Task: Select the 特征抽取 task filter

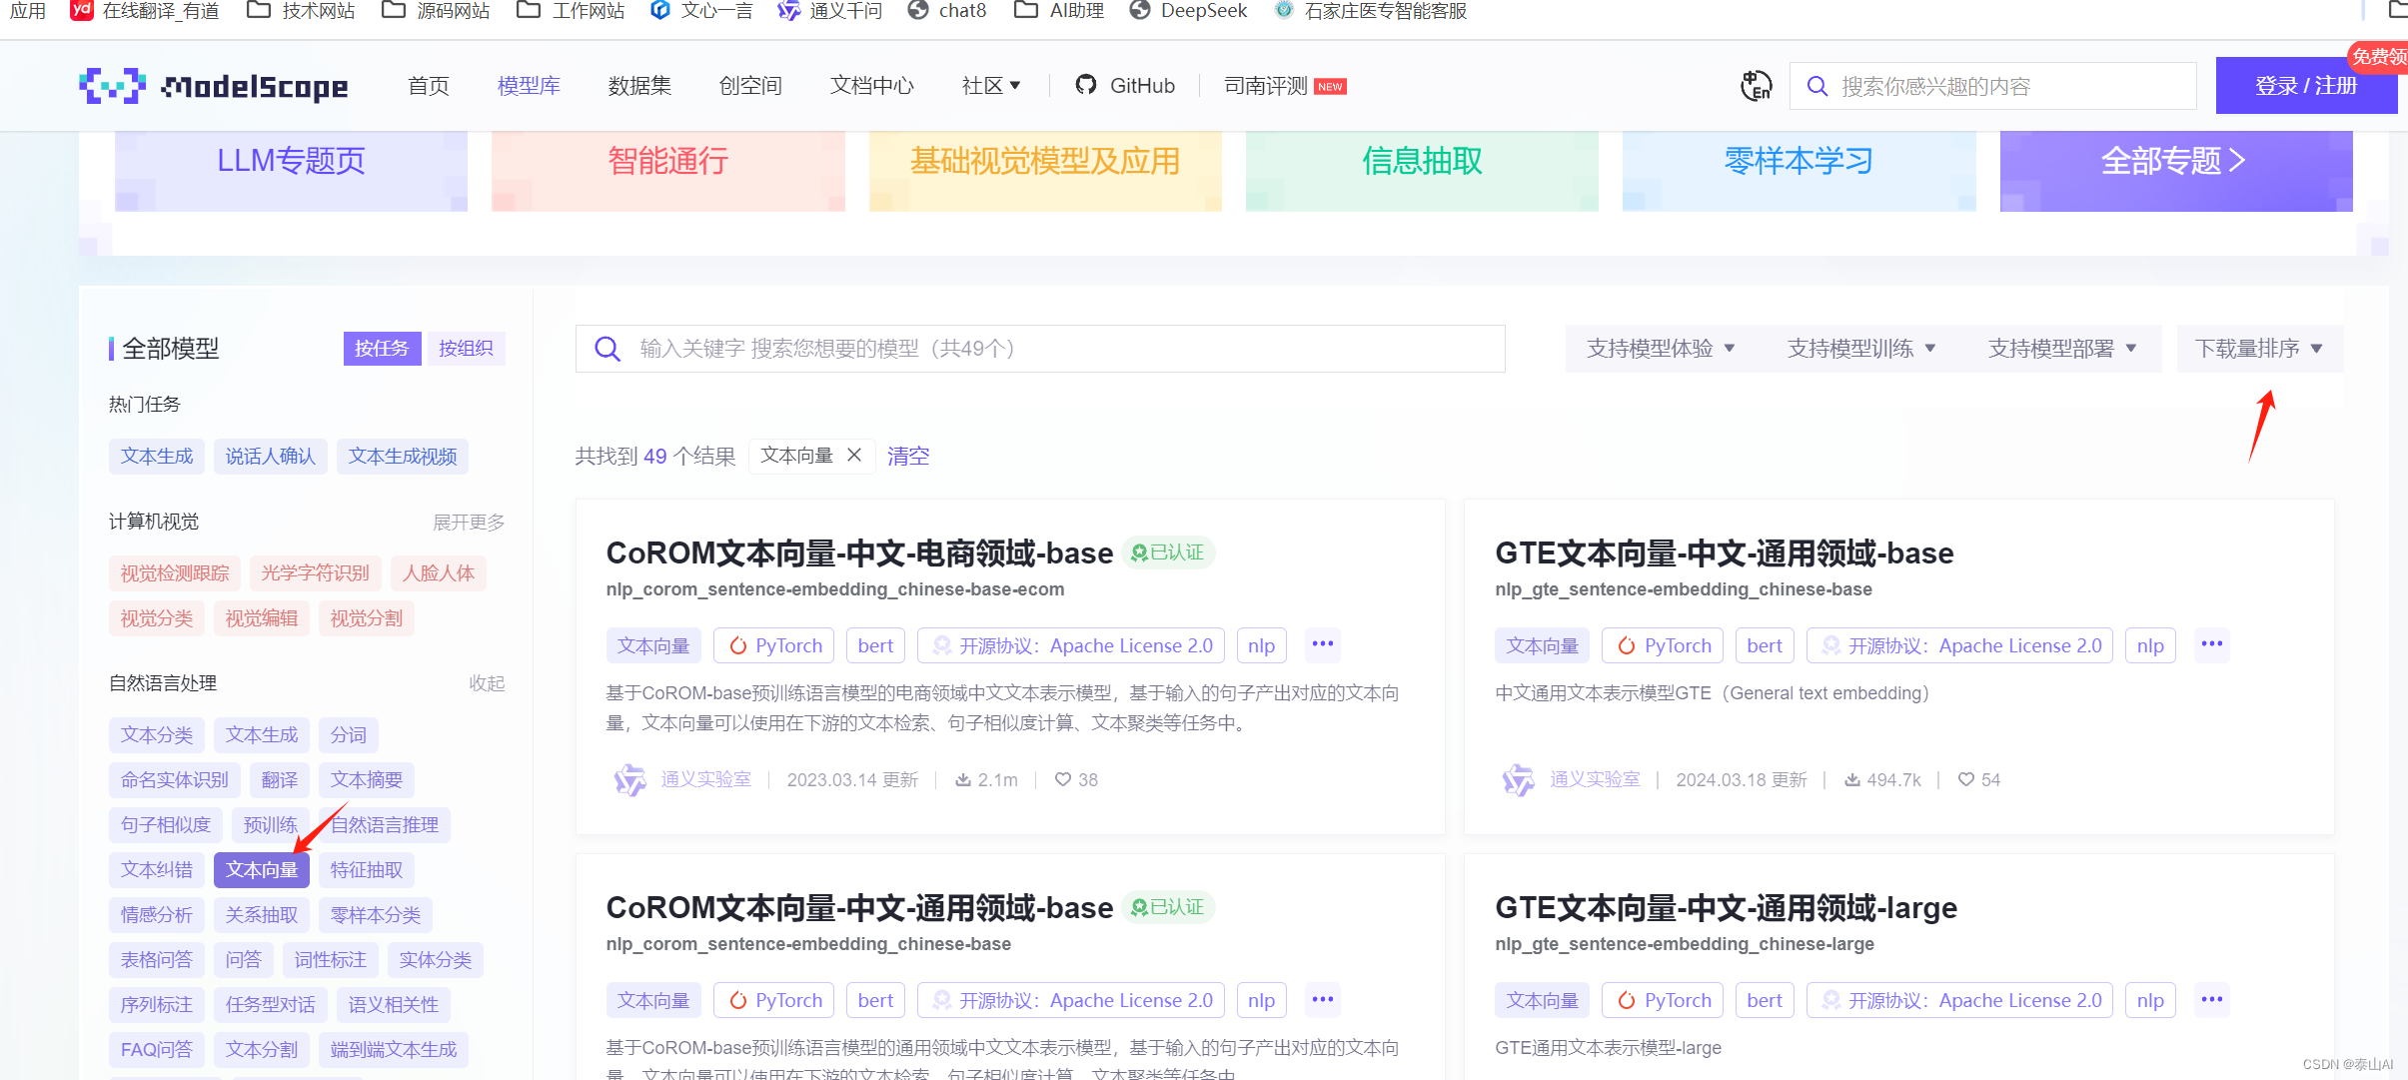Action: click(x=367, y=869)
